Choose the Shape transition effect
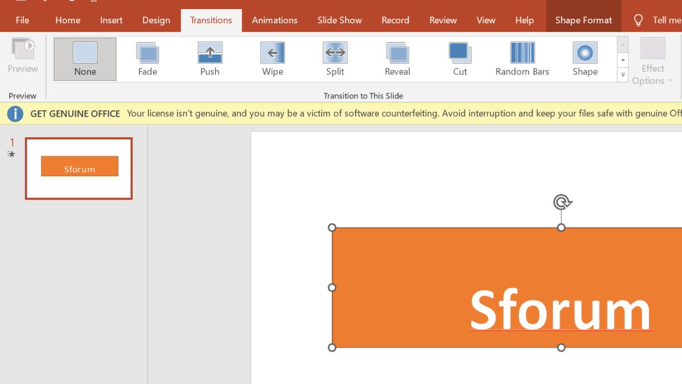Screen dimensions: 682x384 (x=585, y=59)
